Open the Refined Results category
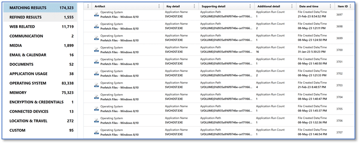Screen dimensions: 360x144 40,17
